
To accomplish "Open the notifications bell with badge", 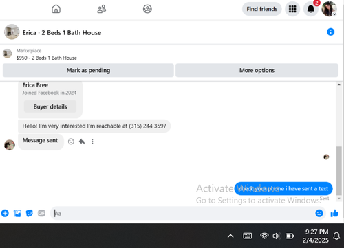I will [x=311, y=9].
